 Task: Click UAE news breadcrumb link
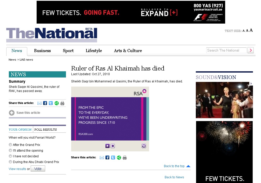(x=26, y=60)
